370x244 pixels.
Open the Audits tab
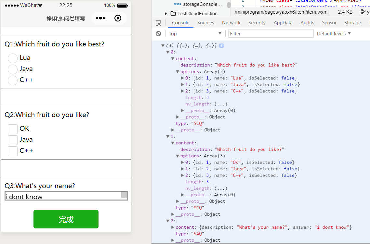coord(307,23)
